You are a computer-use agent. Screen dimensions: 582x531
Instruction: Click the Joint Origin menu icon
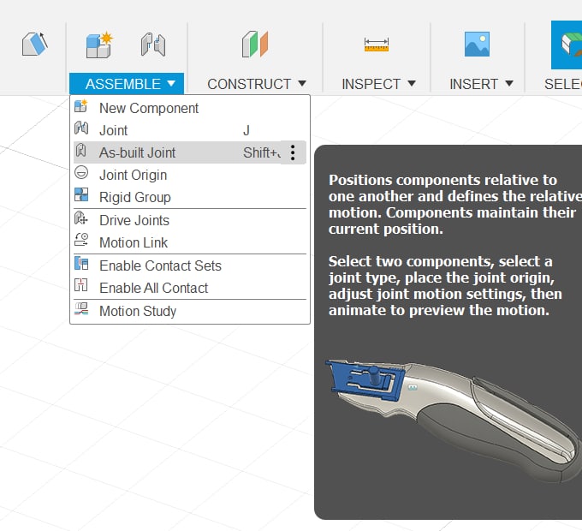pyautogui.click(x=81, y=173)
